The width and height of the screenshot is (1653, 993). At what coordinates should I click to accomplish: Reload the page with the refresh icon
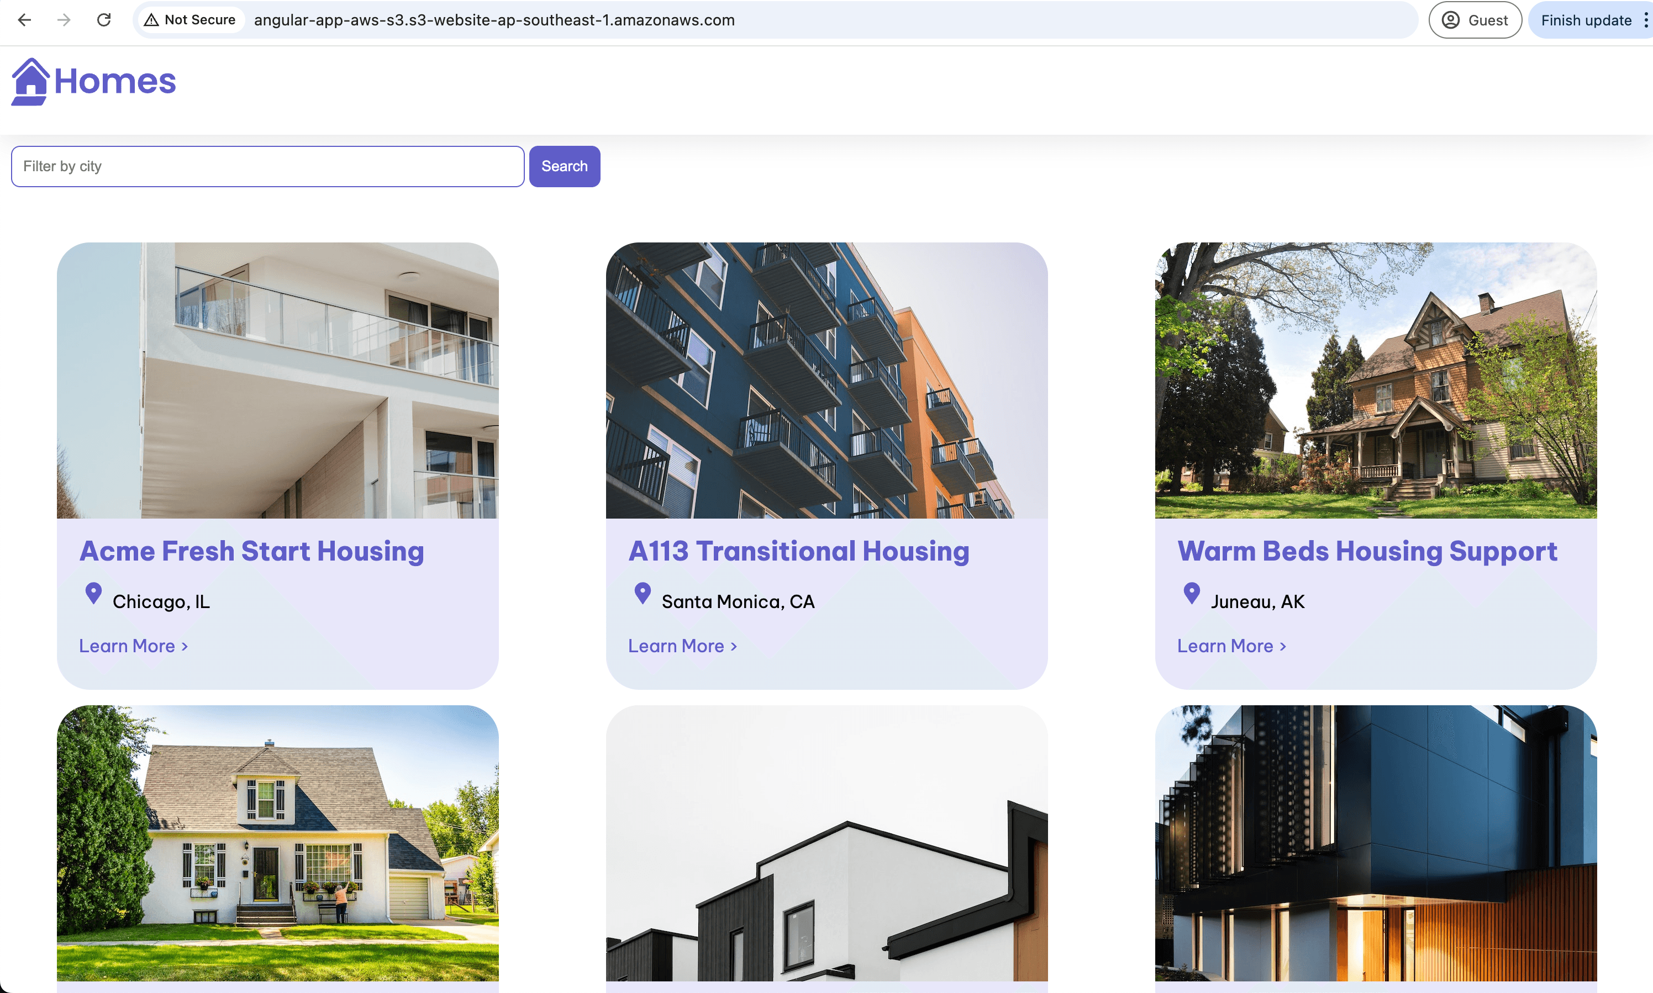point(104,20)
